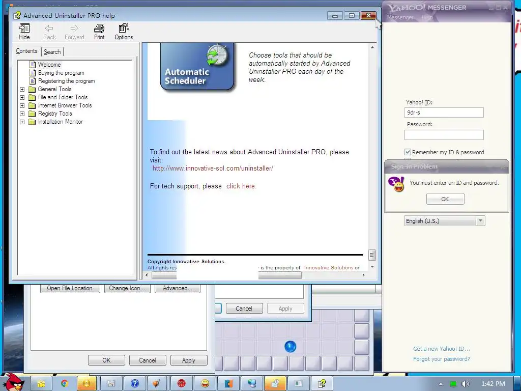
Task: Select the Internet Browser Tools folder icon
Action: [x=32, y=105]
